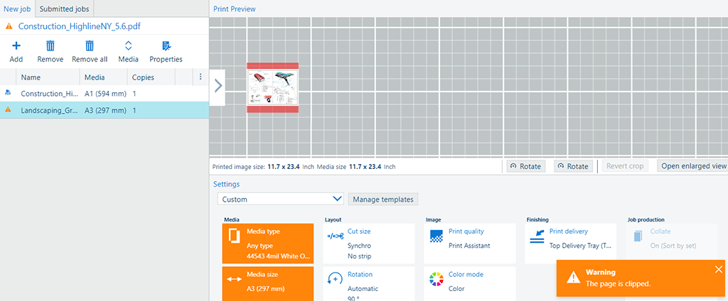Click the page thumbnail in Print Preview
The image size is (728, 301).
pyautogui.click(x=272, y=88)
